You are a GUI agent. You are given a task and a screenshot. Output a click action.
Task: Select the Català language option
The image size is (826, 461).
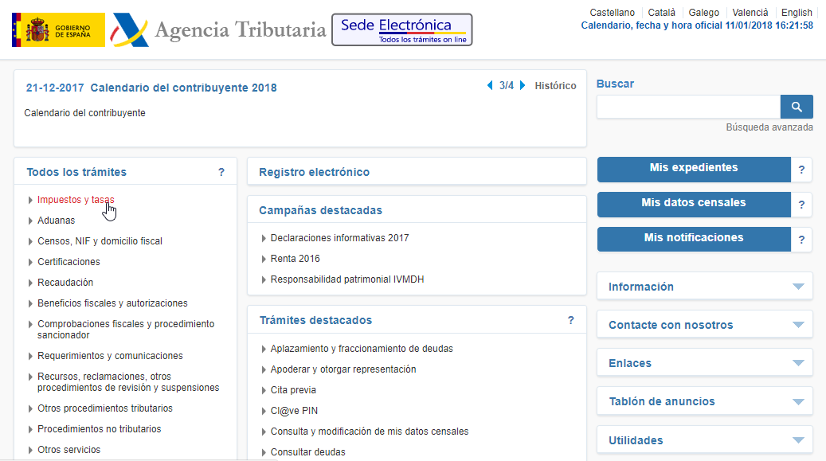pyautogui.click(x=664, y=12)
